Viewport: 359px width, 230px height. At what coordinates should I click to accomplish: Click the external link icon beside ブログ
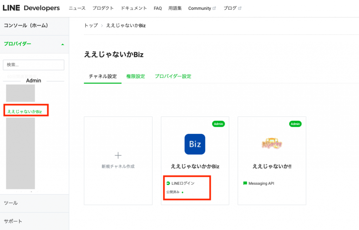[239, 8]
